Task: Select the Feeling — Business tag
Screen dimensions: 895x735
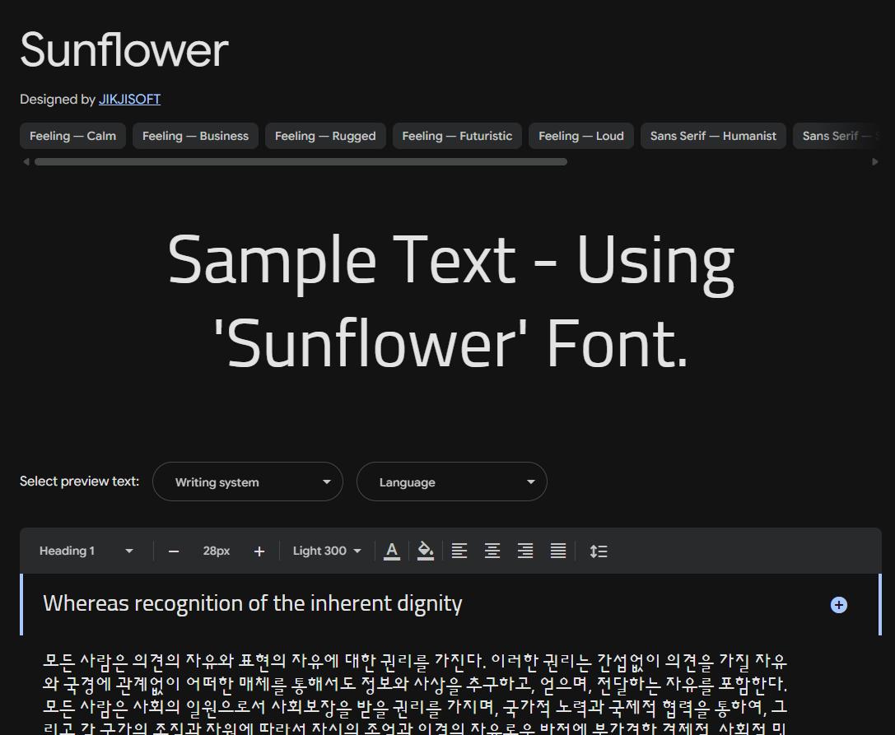Action: click(195, 136)
